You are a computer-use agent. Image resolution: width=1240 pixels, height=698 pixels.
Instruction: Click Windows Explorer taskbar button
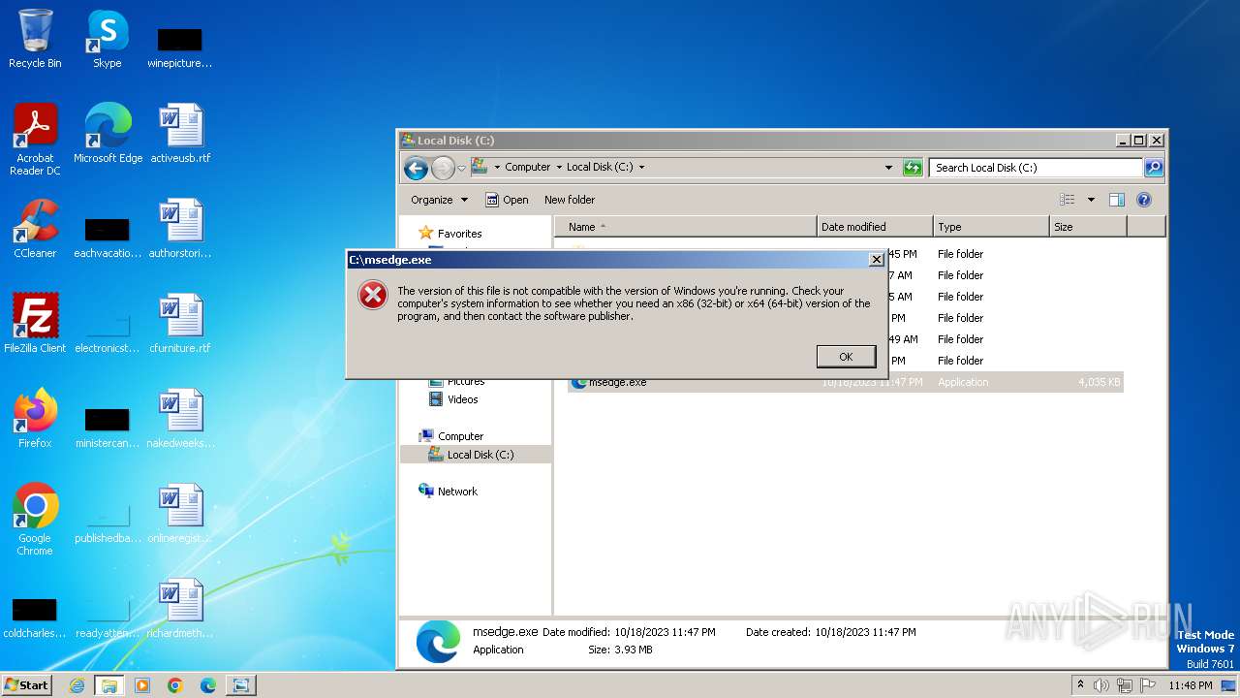coord(108,685)
